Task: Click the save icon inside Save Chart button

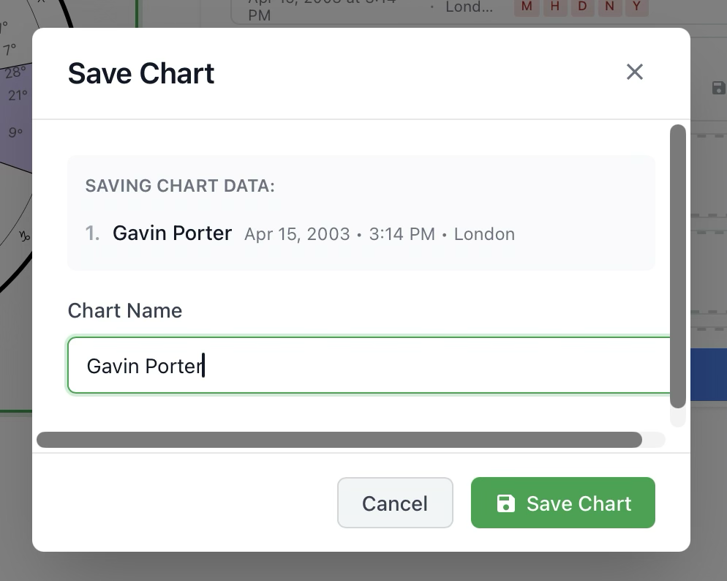Action: (x=505, y=503)
